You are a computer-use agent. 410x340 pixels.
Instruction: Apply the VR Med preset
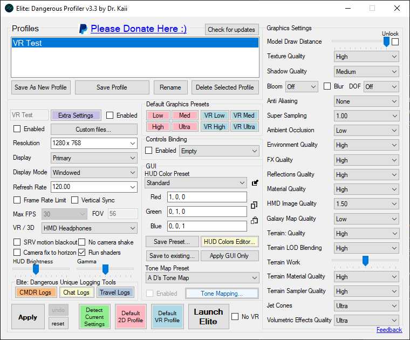pos(244,115)
